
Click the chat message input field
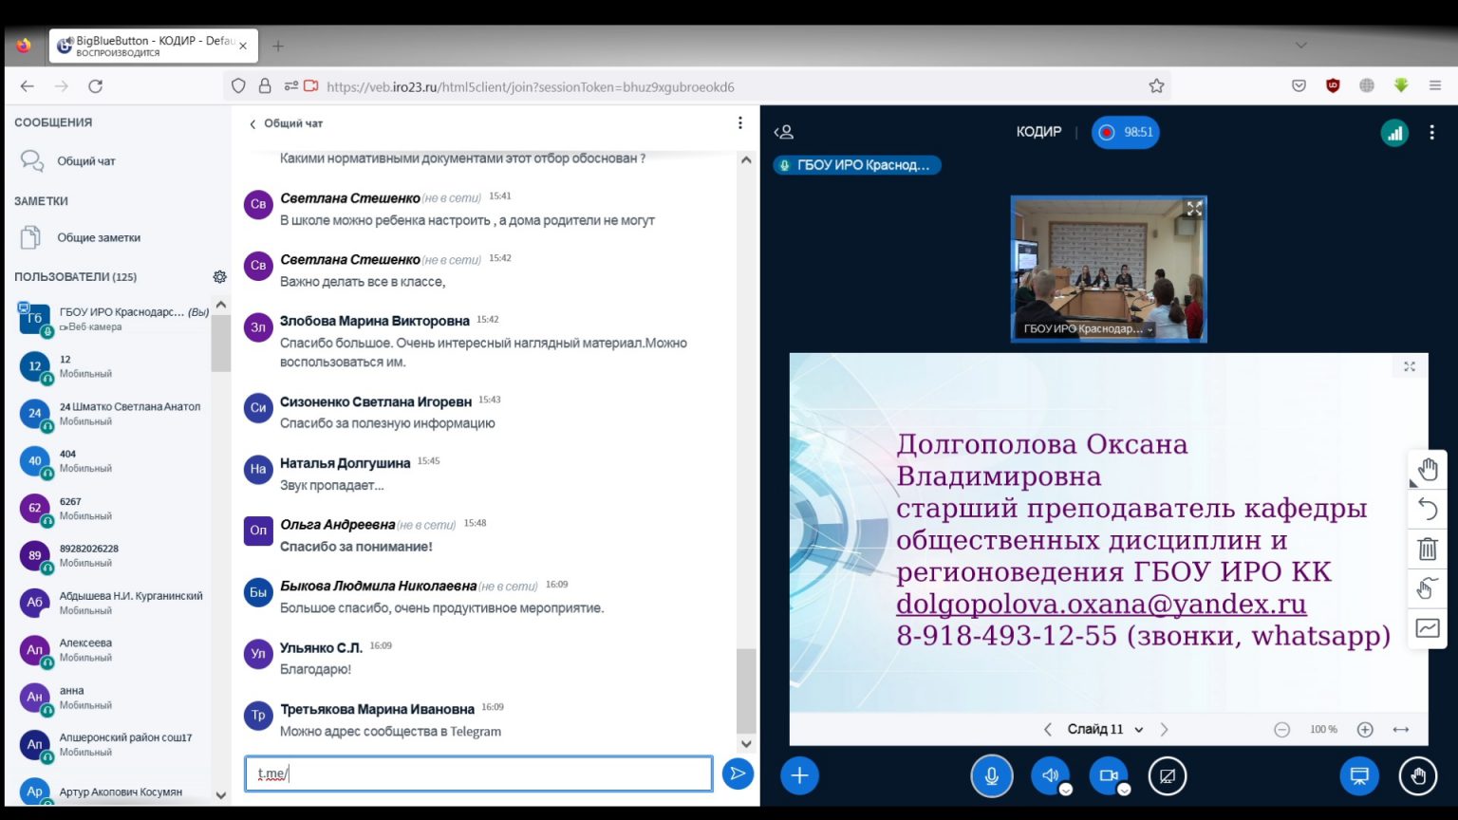pyautogui.click(x=478, y=774)
